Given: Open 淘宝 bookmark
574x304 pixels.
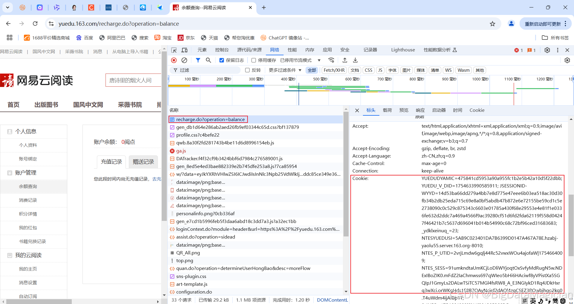Looking at the screenshot, I should point(163,38).
